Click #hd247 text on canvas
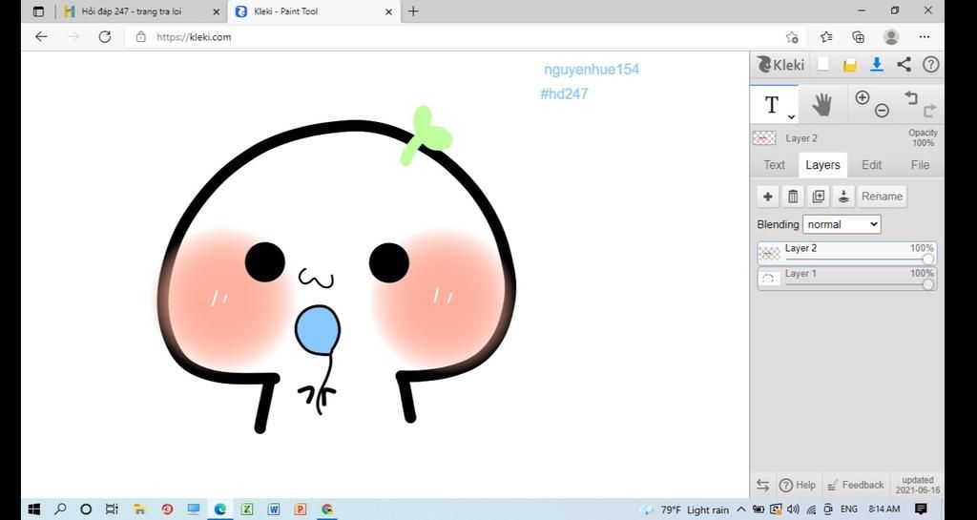The width and height of the screenshot is (977, 520). point(564,94)
